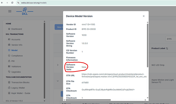Sort by Product Label column

[x=160, y=48]
